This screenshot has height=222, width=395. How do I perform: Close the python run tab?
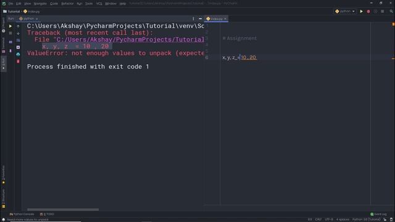(x=36, y=18)
